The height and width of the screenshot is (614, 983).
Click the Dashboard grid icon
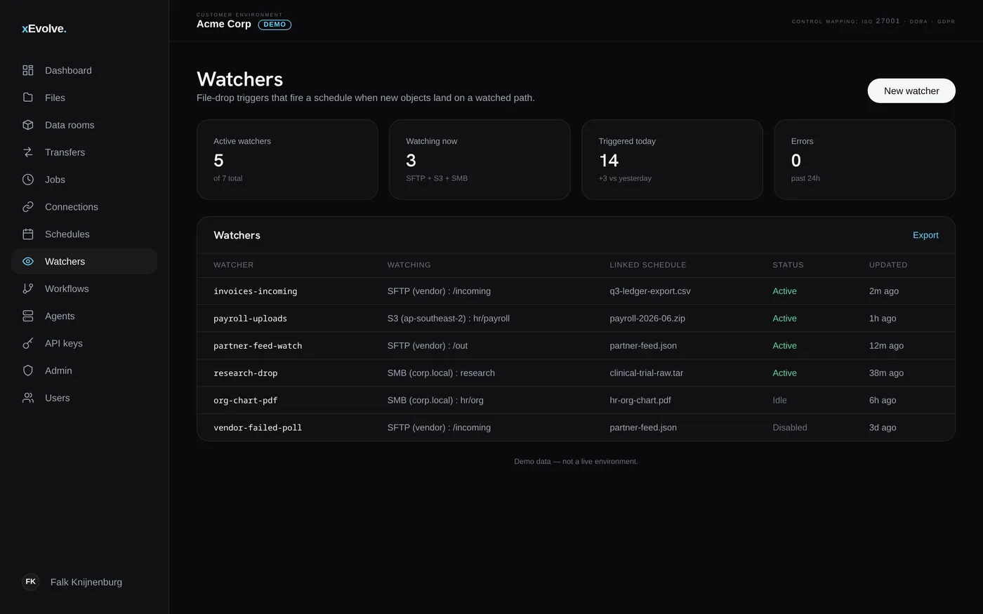[x=28, y=70]
